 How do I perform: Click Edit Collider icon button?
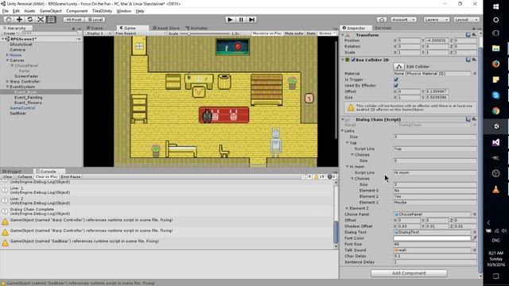[399, 67]
